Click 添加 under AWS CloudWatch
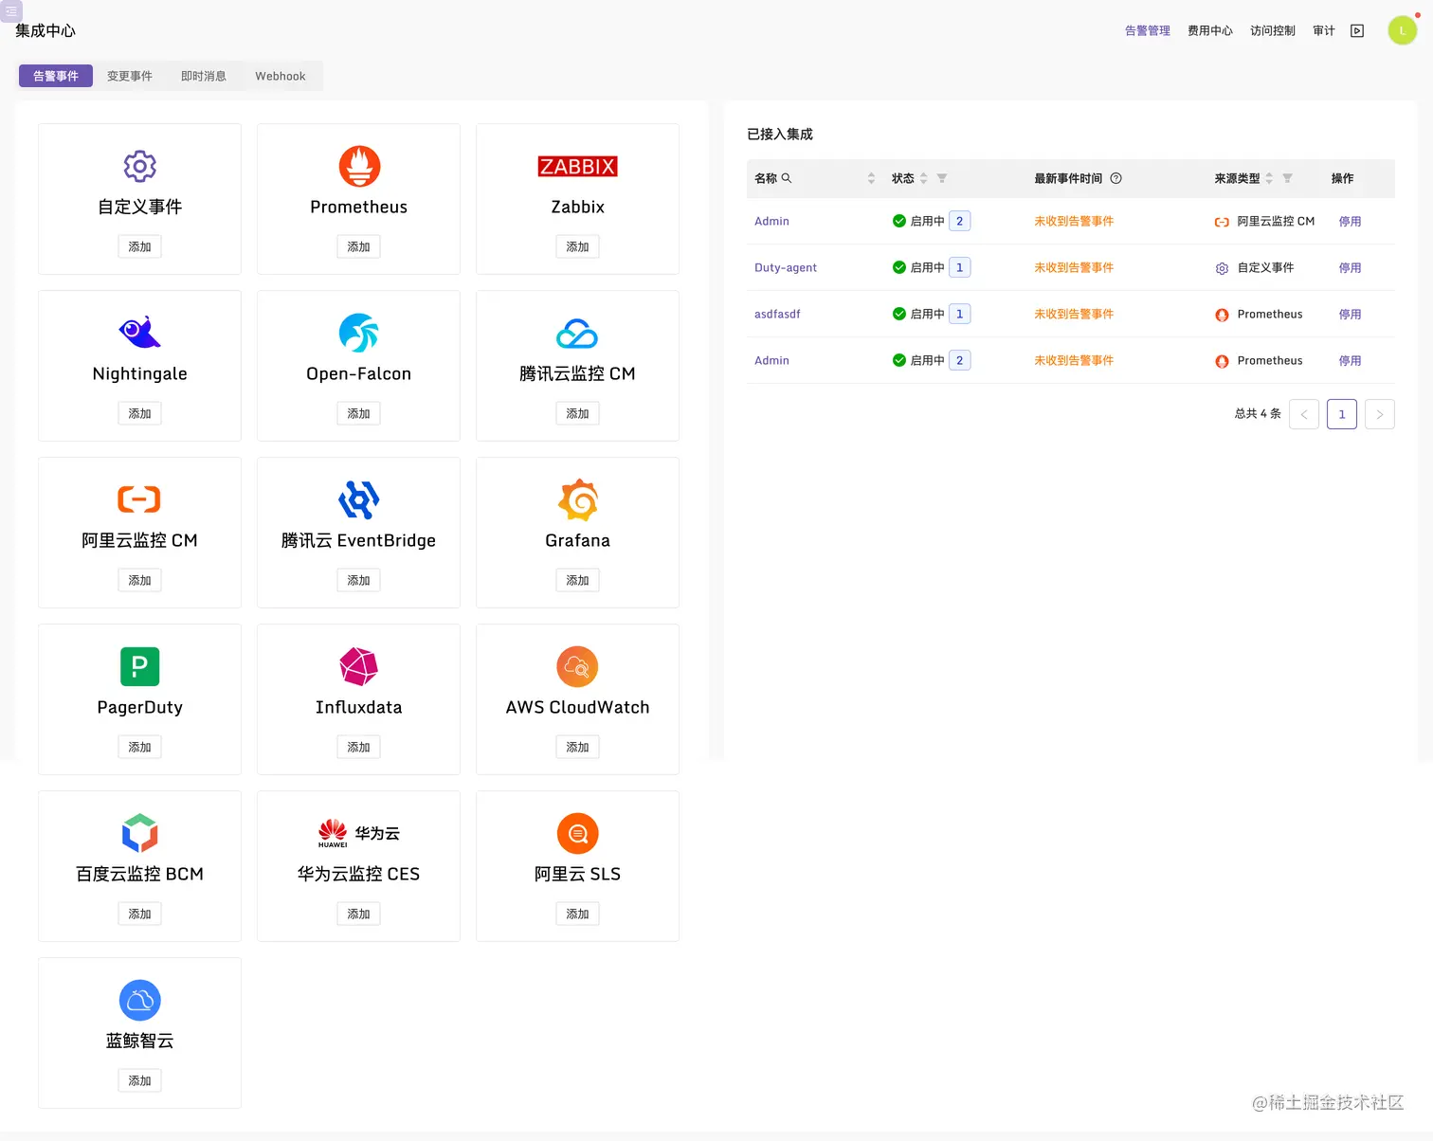This screenshot has height=1141, width=1433. [577, 747]
